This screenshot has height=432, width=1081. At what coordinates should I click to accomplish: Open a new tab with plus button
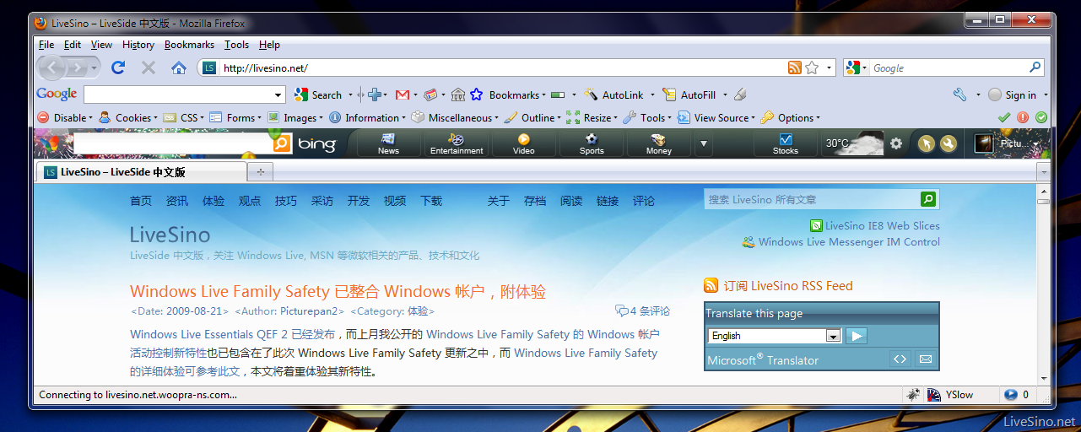261,171
